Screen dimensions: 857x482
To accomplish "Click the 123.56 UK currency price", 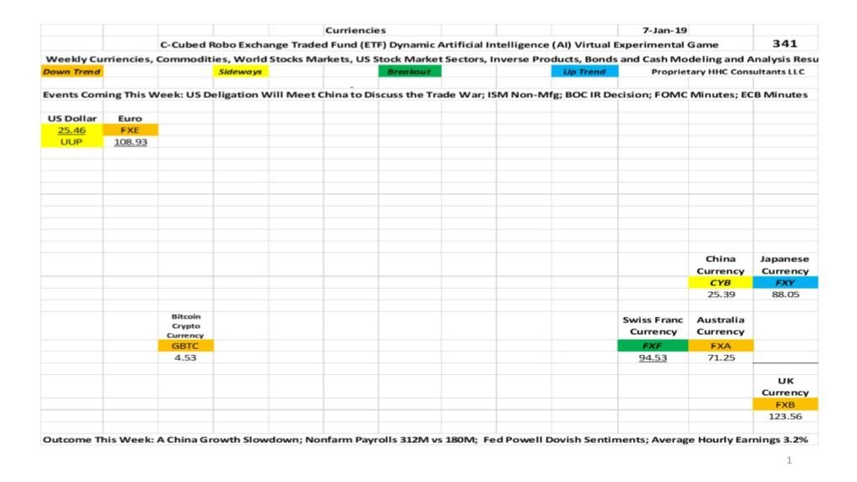I will click(785, 416).
